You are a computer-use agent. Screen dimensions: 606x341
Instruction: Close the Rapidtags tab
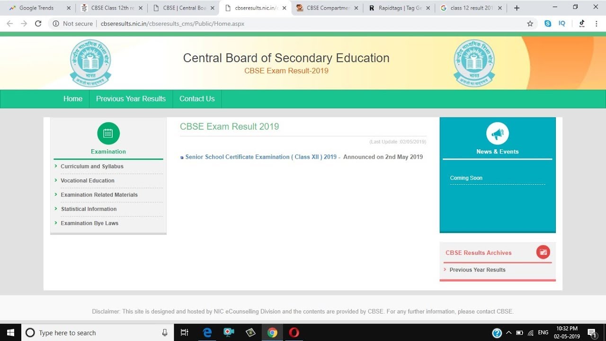pos(428,8)
